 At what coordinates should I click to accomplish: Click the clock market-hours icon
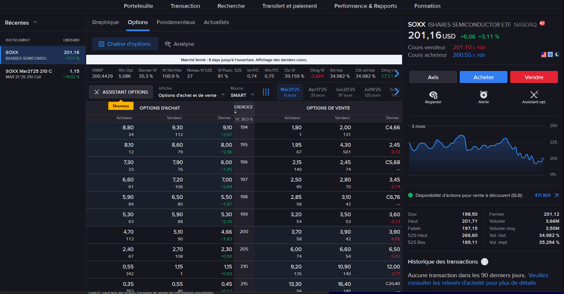pos(550,55)
